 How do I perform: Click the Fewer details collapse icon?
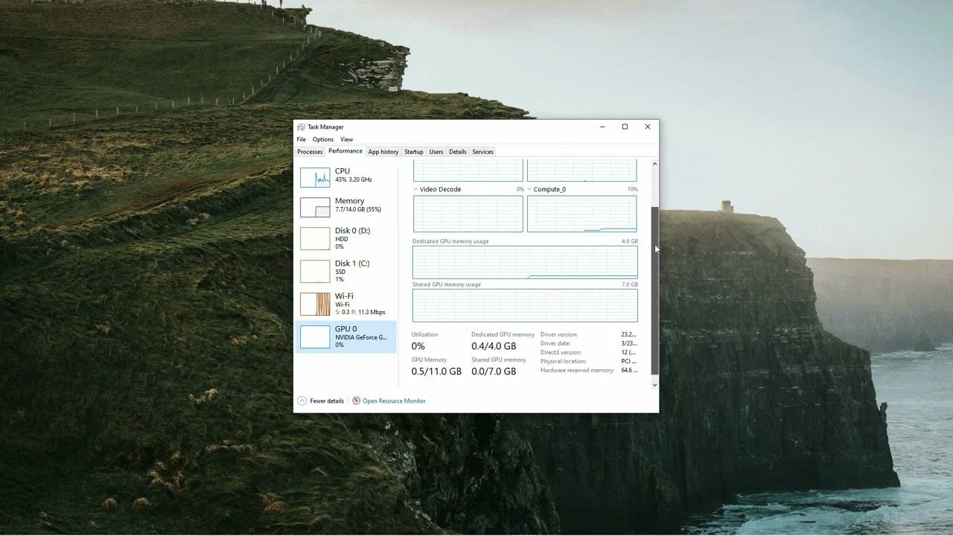pos(302,401)
